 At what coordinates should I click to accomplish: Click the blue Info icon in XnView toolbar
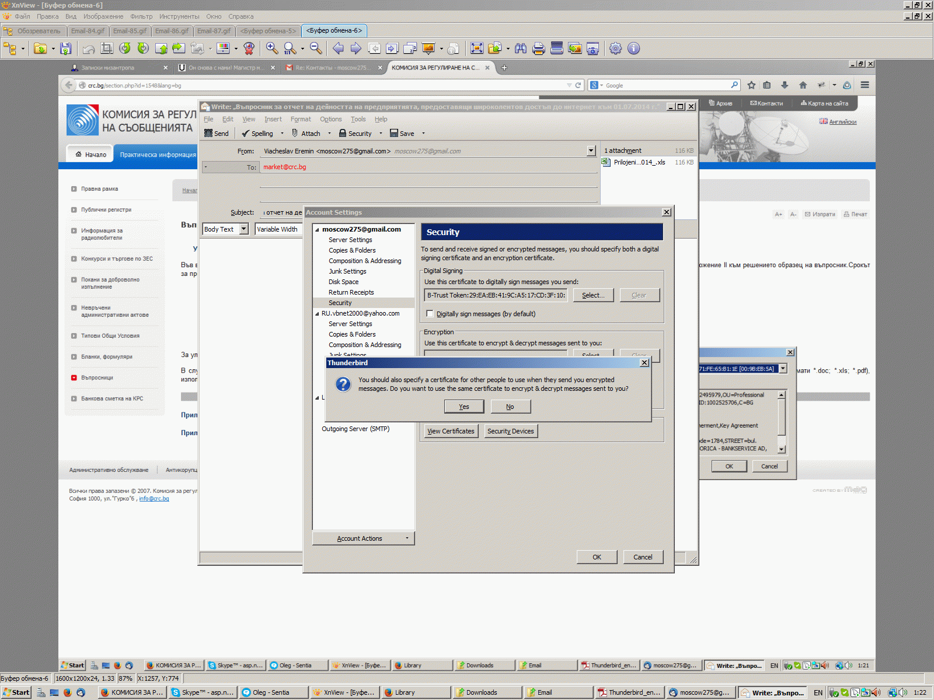[x=633, y=48]
